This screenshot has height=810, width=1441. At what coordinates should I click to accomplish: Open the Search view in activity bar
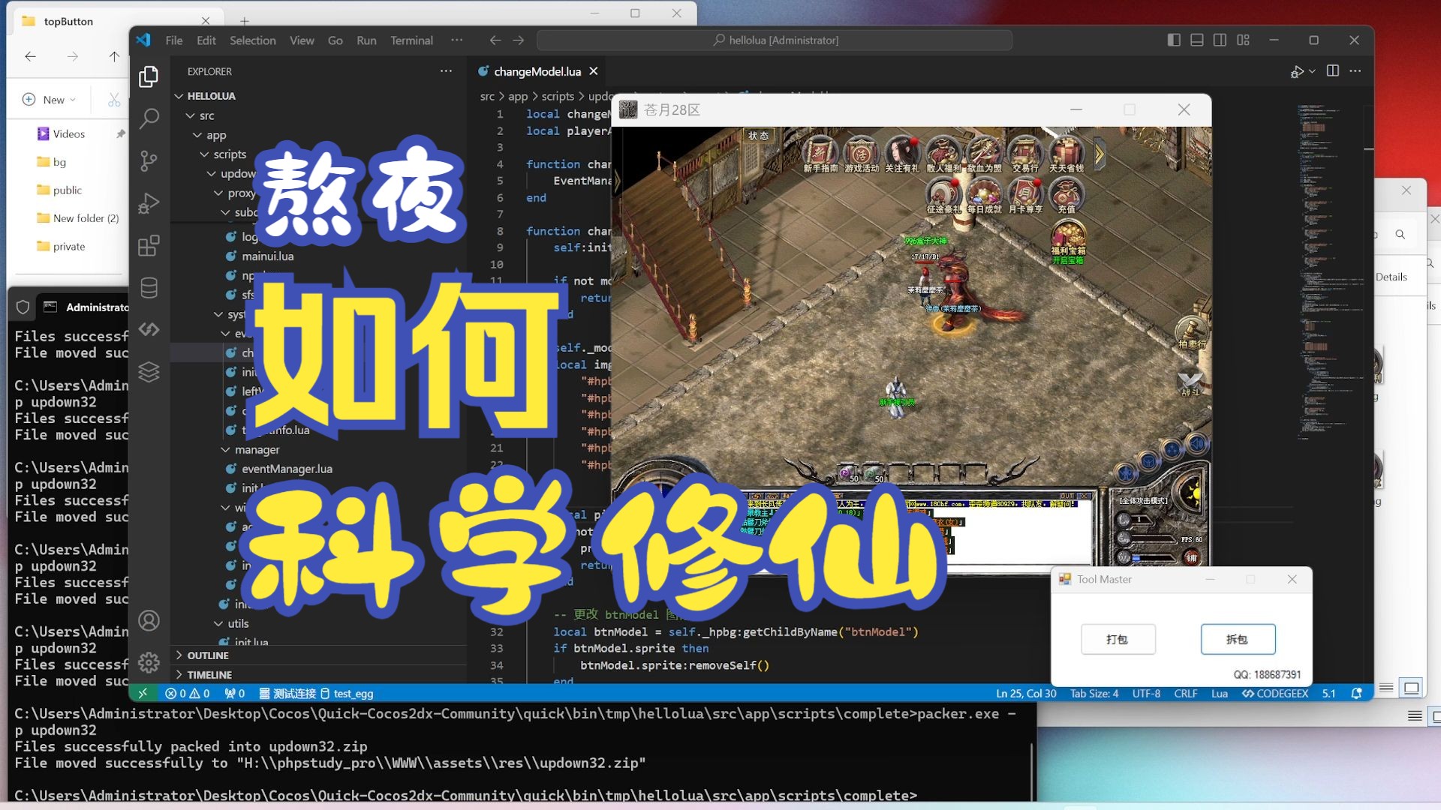pos(149,118)
